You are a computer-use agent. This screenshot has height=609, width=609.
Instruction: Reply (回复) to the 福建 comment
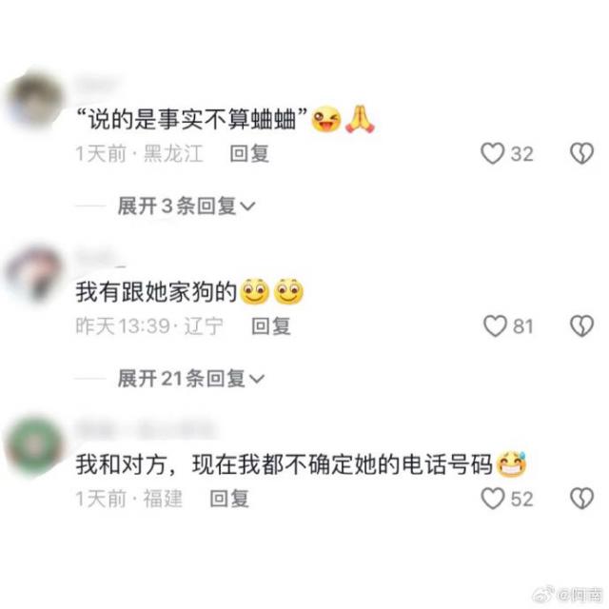click(229, 499)
